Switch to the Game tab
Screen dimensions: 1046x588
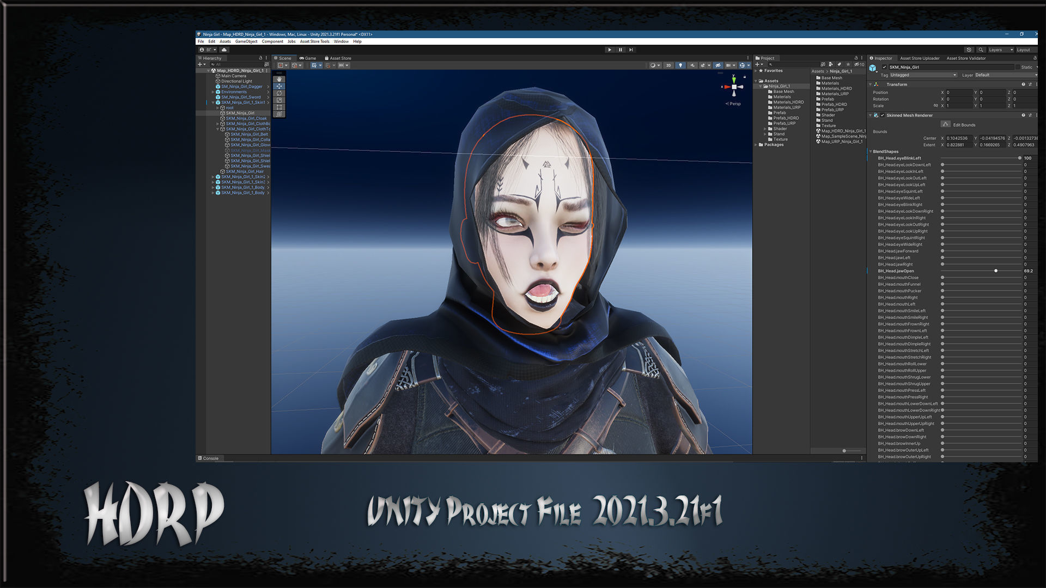tap(308, 58)
